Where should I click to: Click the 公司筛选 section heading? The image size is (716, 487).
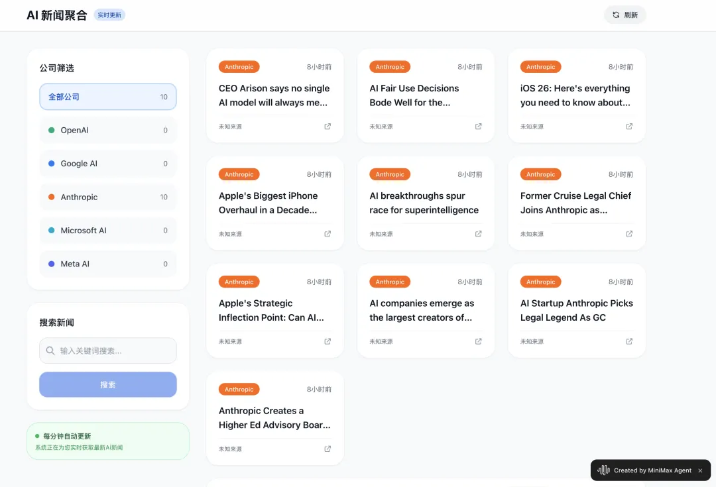click(x=56, y=68)
